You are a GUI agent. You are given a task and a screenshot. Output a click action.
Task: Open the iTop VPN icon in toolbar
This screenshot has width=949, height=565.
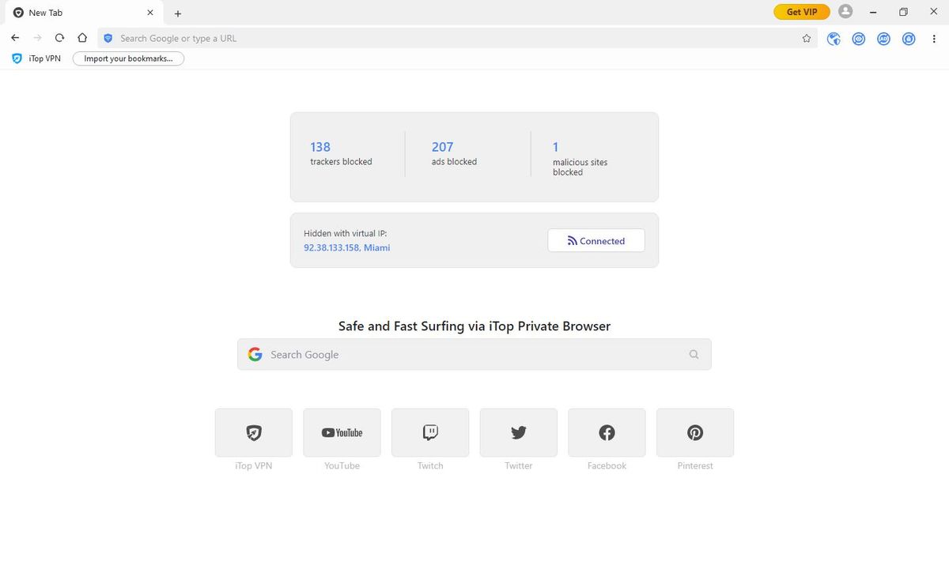pos(834,38)
